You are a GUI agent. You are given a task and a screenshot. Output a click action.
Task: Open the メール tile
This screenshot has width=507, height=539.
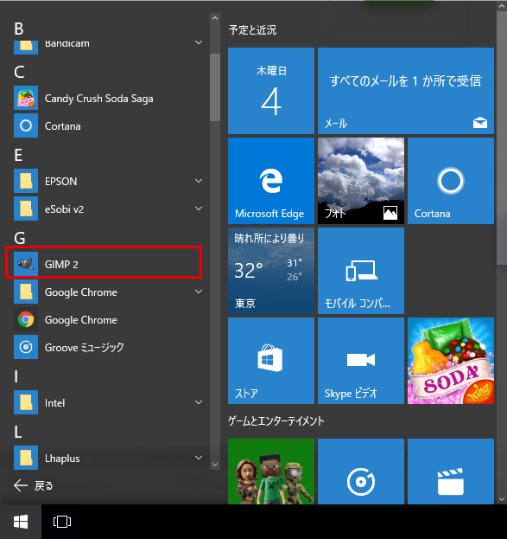[x=406, y=91]
